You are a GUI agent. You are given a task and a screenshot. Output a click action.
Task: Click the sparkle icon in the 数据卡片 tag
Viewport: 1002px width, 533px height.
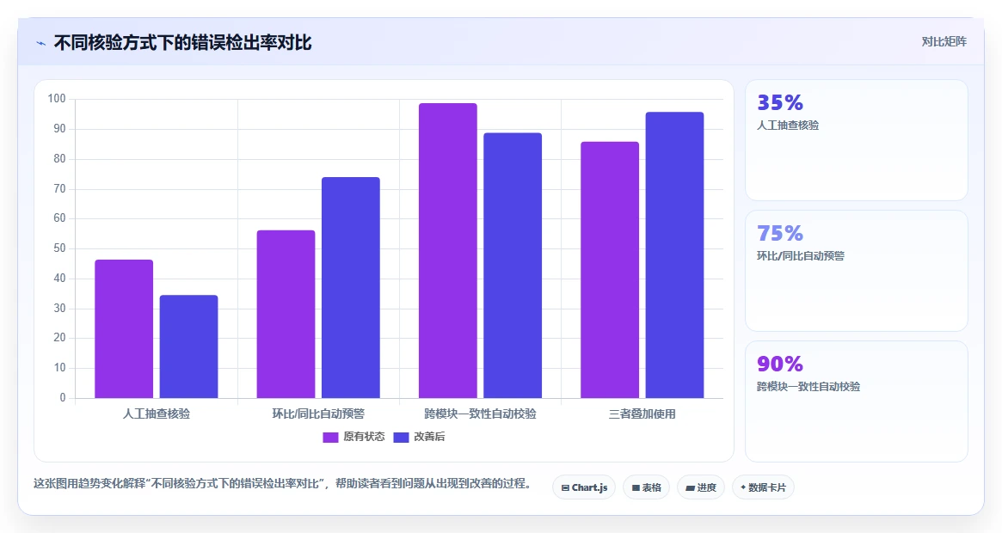(x=742, y=487)
